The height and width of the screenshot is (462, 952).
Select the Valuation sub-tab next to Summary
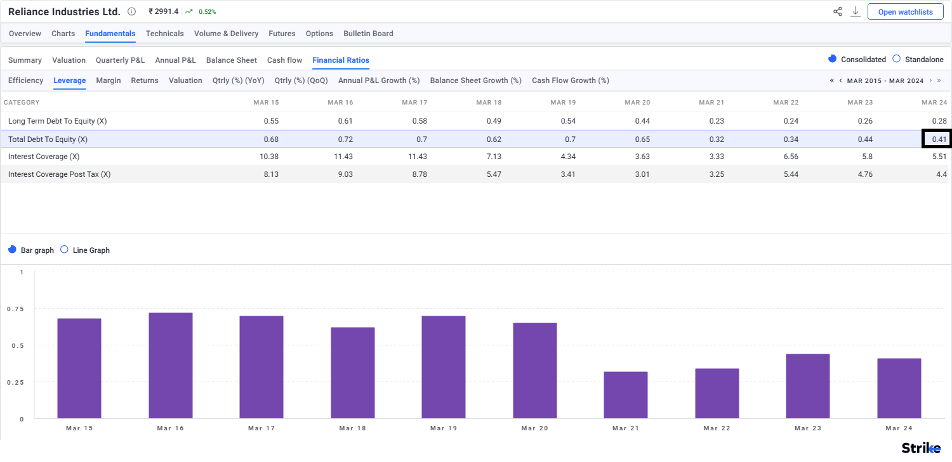(69, 60)
